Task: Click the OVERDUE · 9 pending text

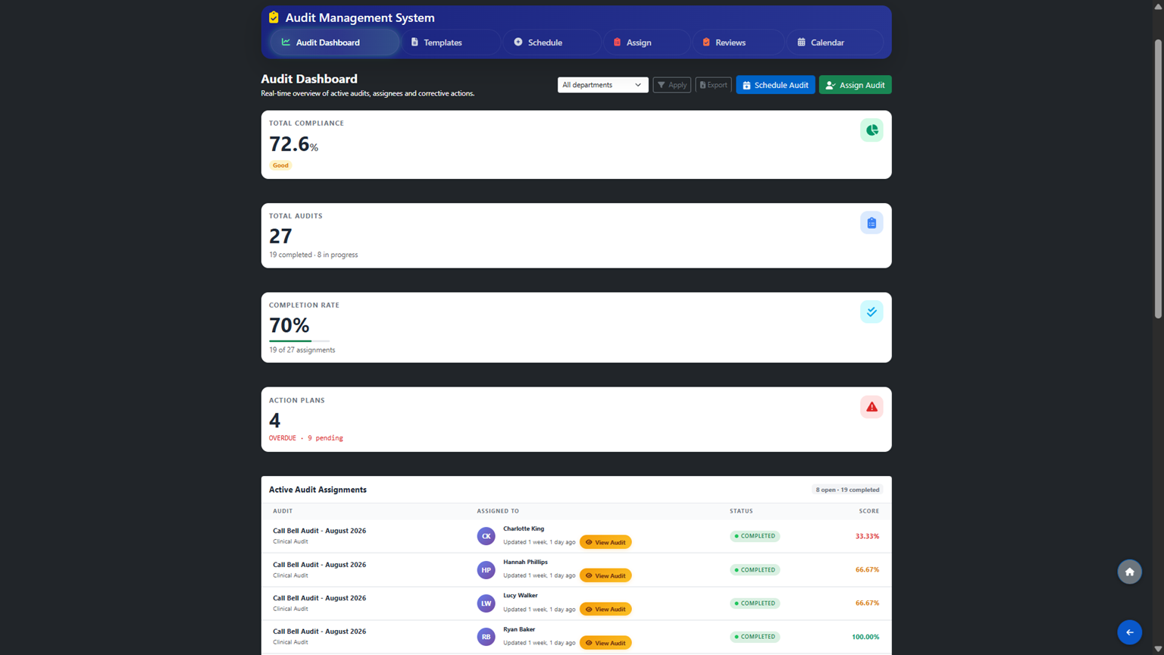Action: [x=305, y=438]
